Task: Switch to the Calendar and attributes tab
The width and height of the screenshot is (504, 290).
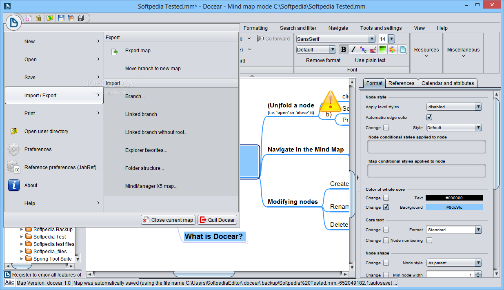Action: pyautogui.click(x=448, y=83)
